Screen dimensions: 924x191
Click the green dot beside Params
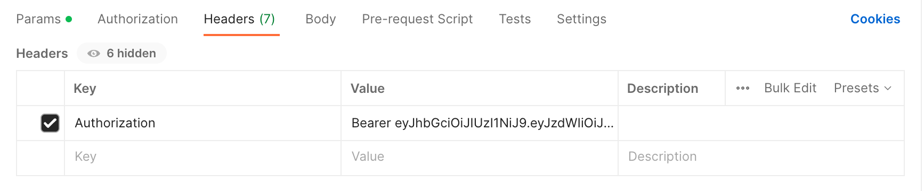pos(69,19)
